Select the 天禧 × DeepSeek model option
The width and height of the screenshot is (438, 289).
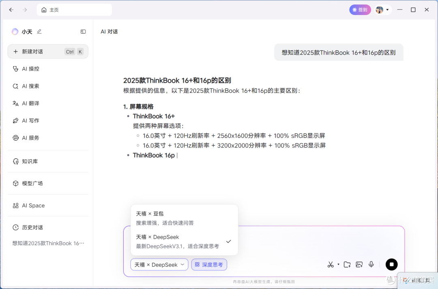(x=185, y=242)
